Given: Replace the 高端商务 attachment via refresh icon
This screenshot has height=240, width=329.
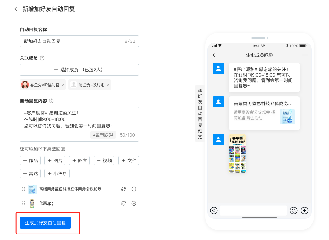Looking at the screenshot, I should (x=123, y=189).
